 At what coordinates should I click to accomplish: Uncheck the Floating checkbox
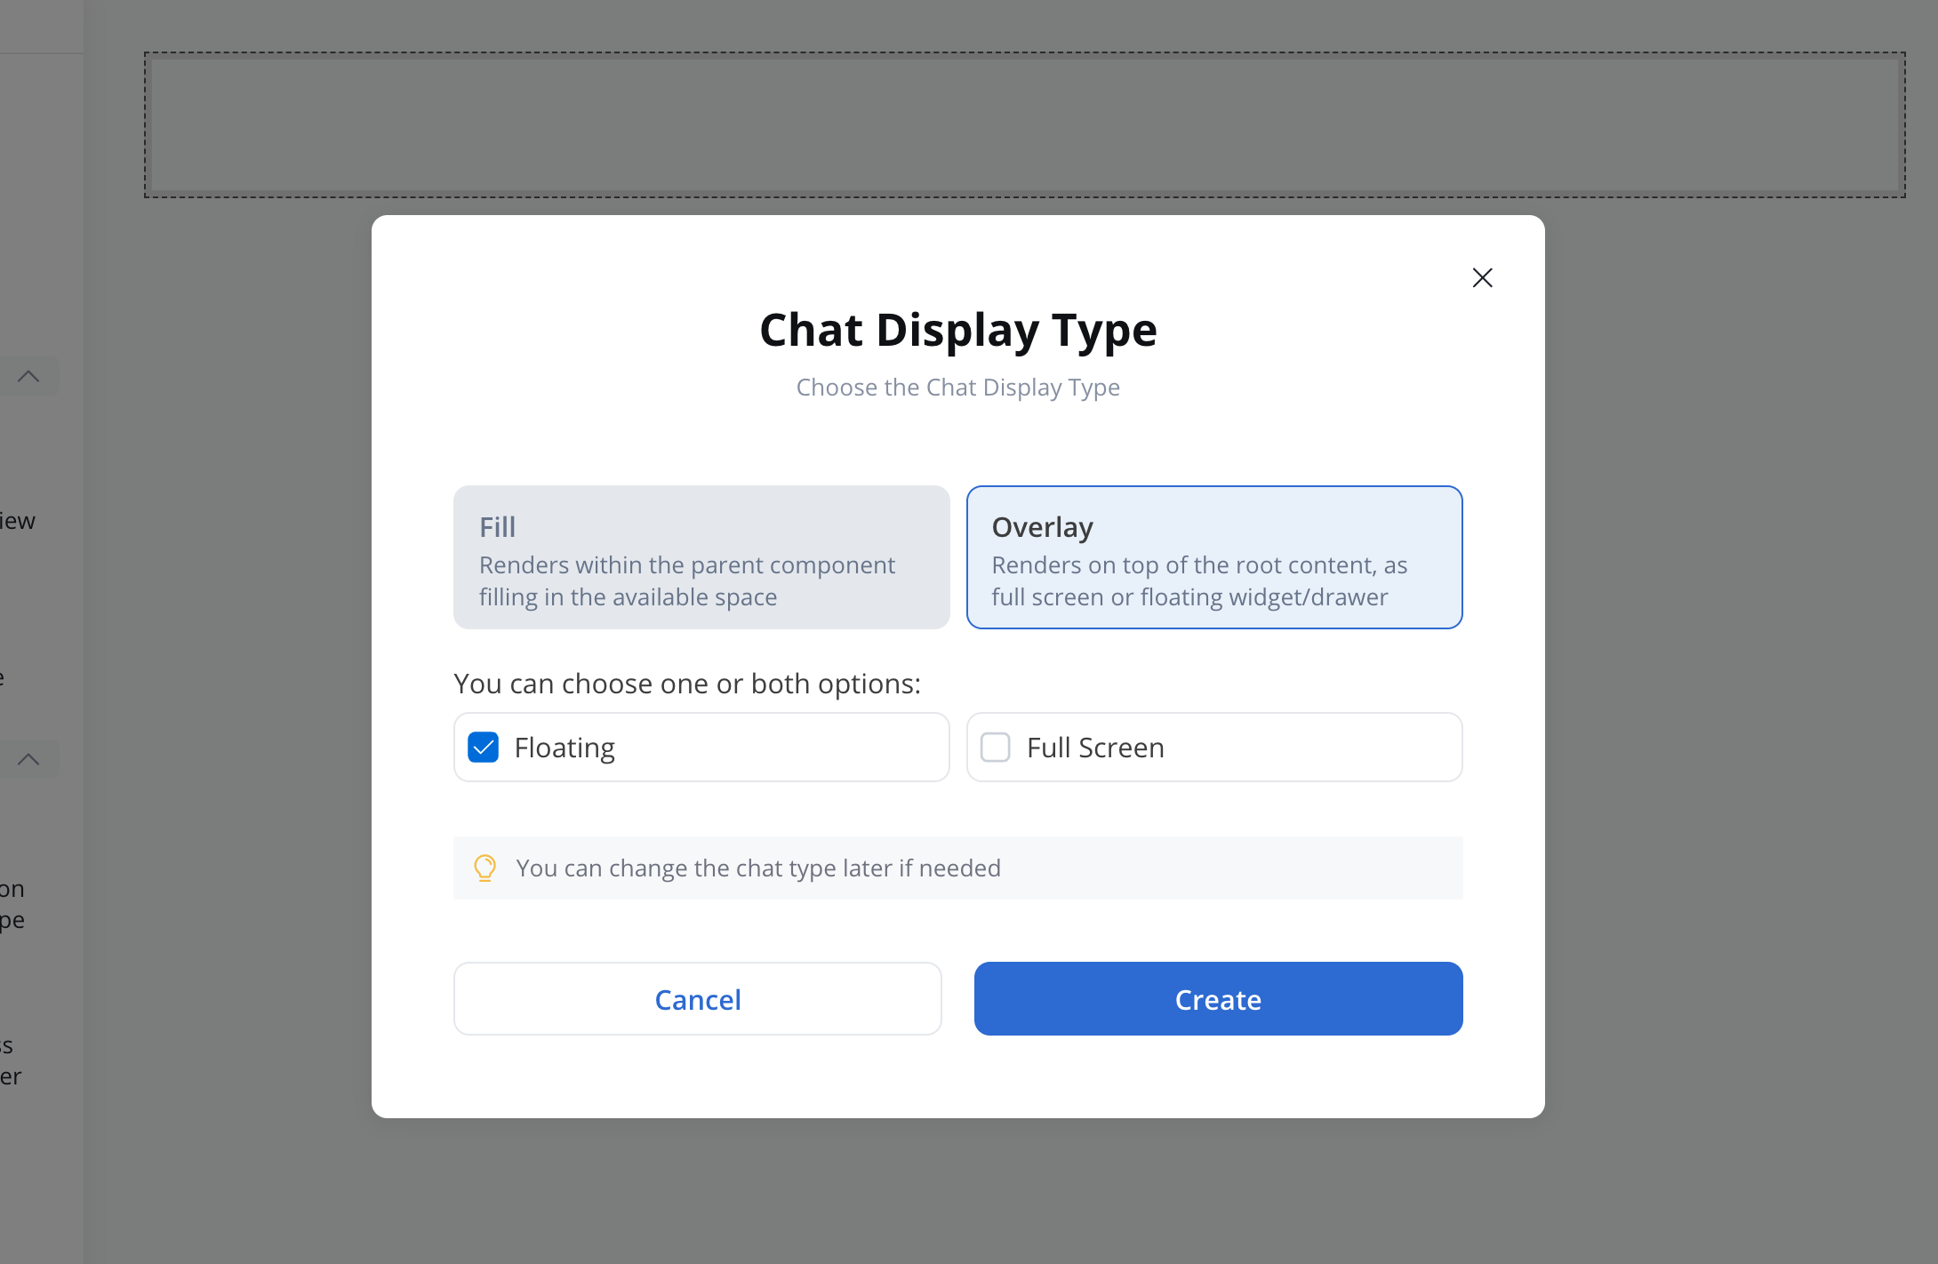[x=484, y=748]
